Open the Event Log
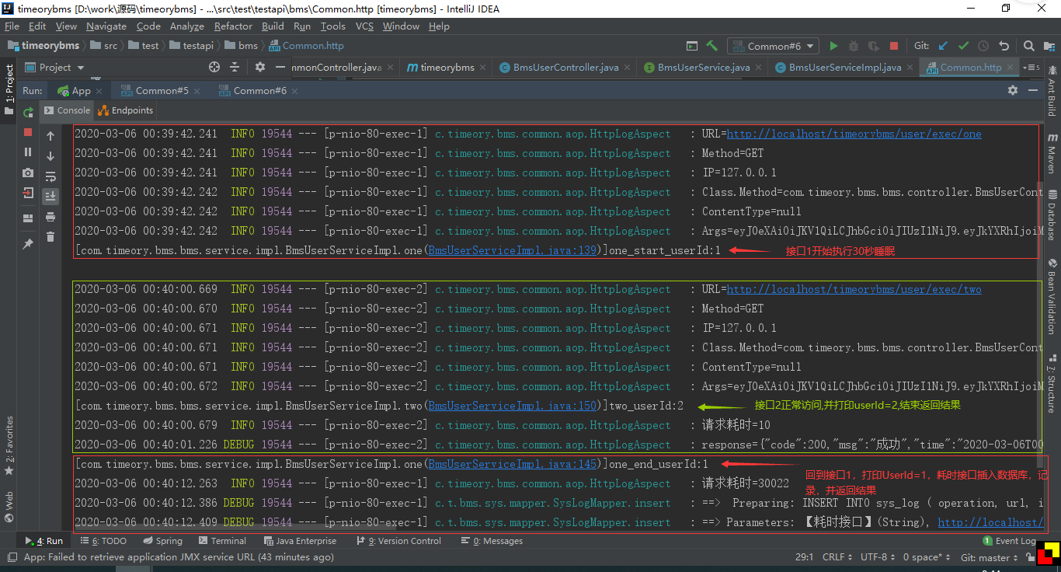The height and width of the screenshot is (572, 1061). (x=1010, y=541)
